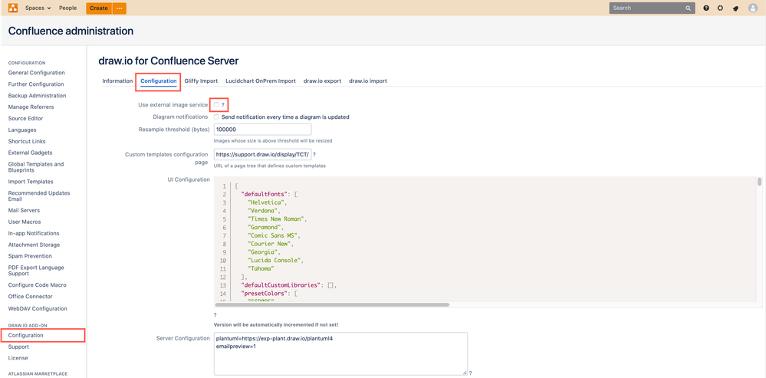This screenshot has width=766, height=378.
Task: Enable Use external image service checkbox
Action: tap(216, 105)
